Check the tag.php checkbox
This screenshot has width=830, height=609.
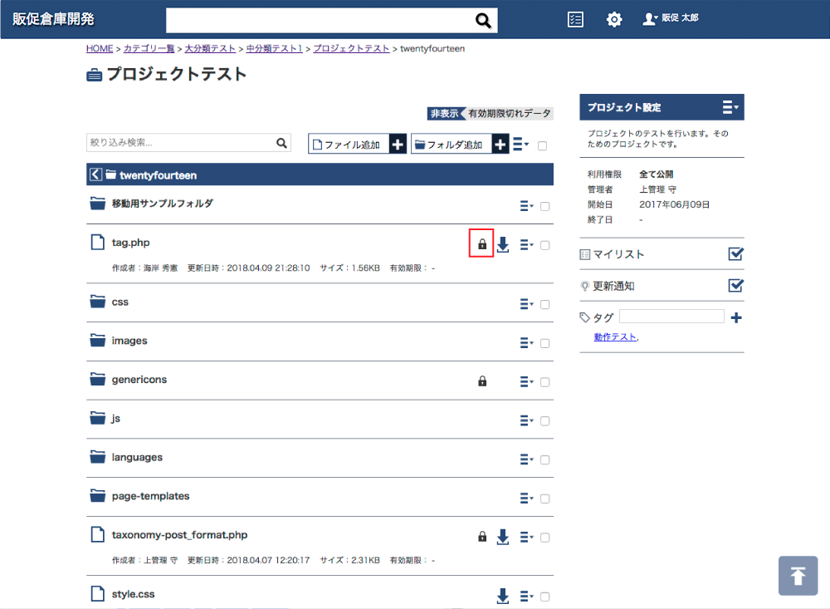[x=544, y=245]
